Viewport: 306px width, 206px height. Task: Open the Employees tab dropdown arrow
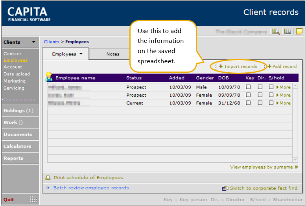click(81, 54)
